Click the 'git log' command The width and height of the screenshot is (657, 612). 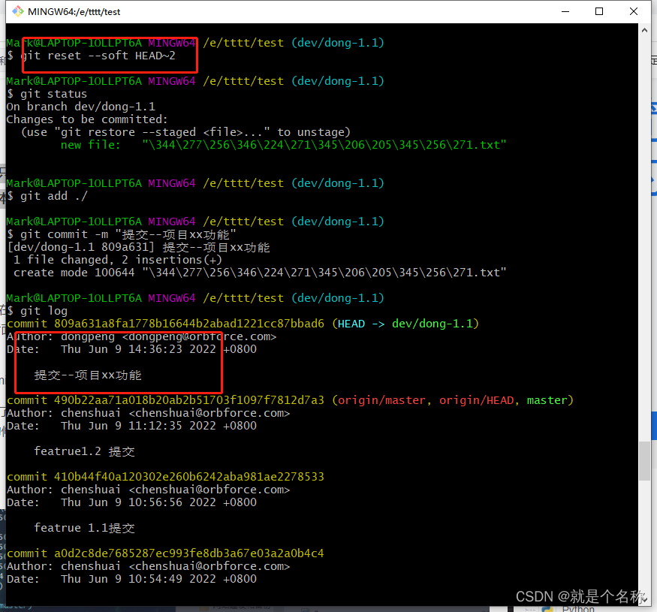(x=44, y=311)
